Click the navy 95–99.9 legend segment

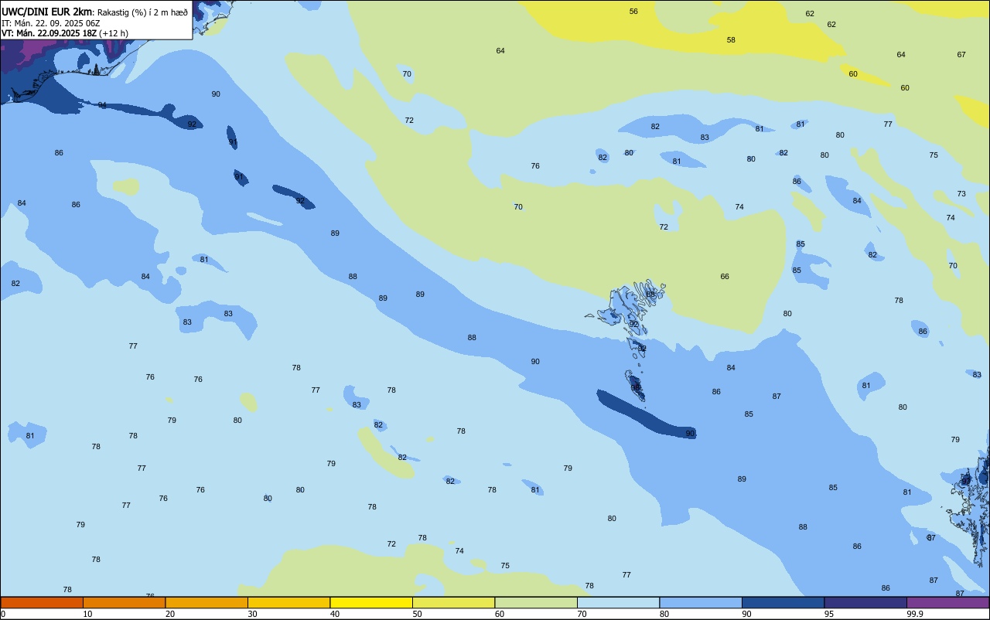[865, 602]
